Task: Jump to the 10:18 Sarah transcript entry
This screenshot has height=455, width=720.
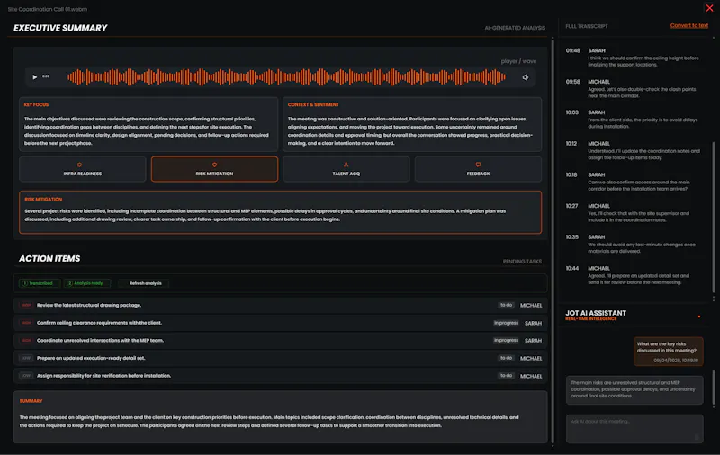Action: 634,182
